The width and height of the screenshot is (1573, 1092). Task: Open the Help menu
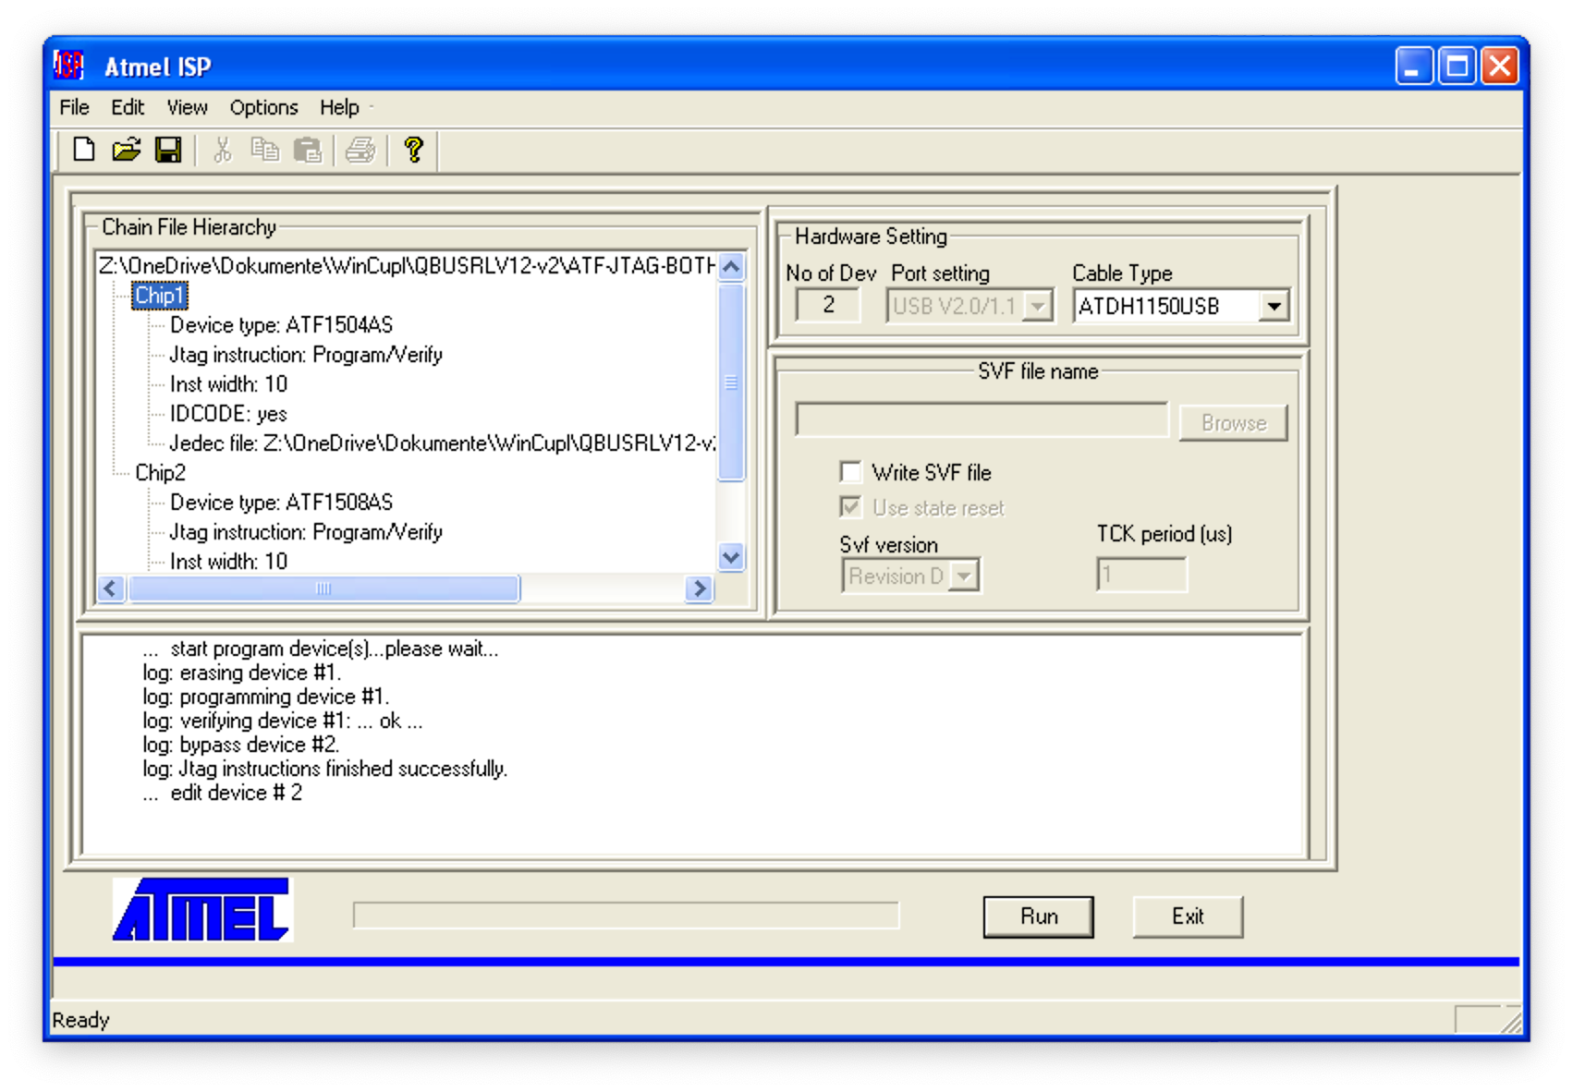coord(339,107)
